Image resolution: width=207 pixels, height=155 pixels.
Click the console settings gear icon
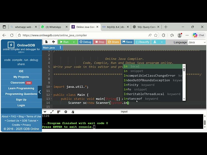pos(66,112)
